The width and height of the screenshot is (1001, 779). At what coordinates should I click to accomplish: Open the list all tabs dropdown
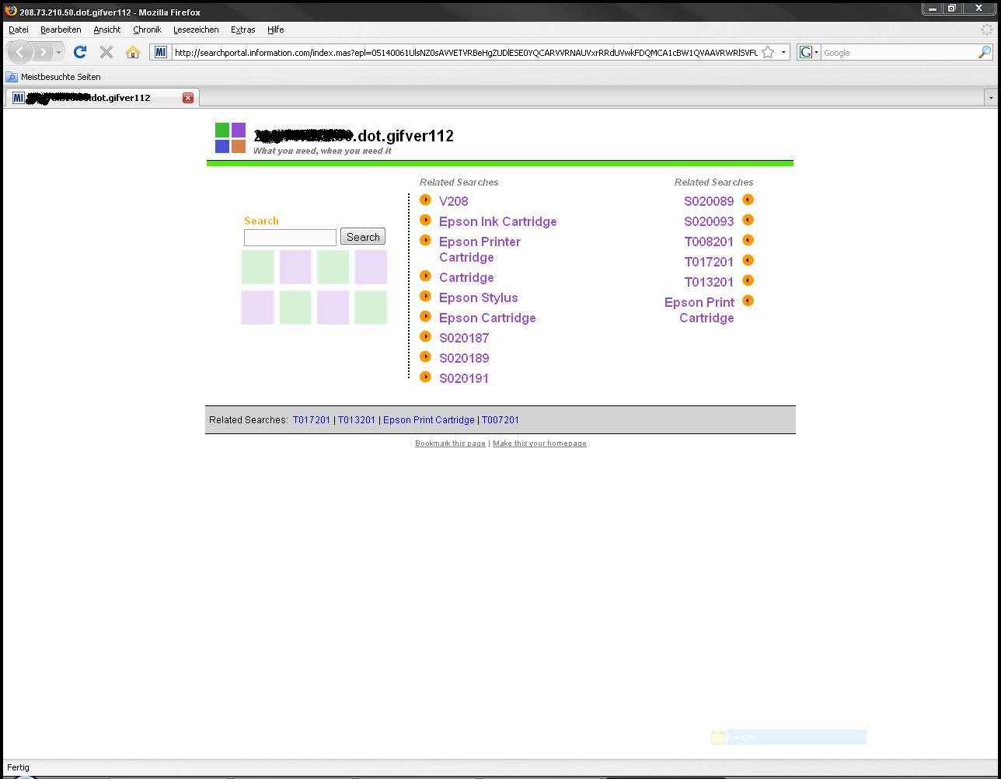[x=990, y=98]
